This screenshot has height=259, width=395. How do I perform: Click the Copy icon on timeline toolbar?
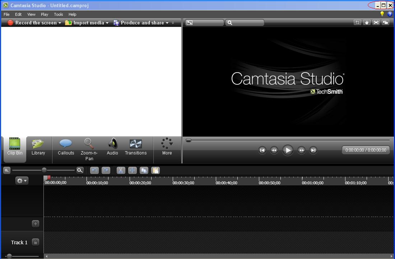[144, 171]
